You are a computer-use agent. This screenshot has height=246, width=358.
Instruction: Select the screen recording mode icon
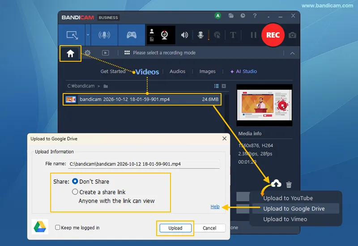tap(72, 35)
